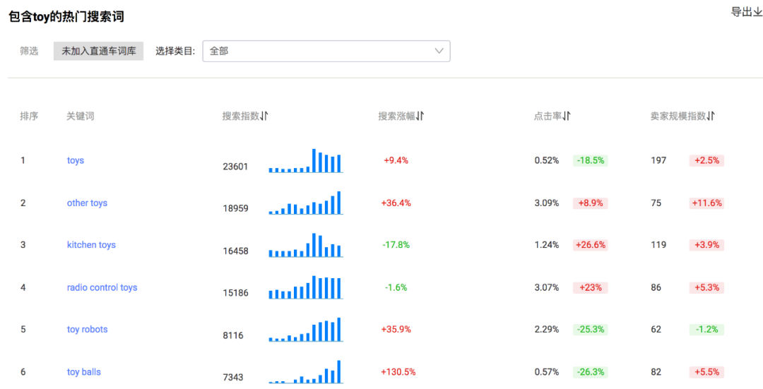Click the 'kitchen toys' keyword
763x389 pixels.
91,245
